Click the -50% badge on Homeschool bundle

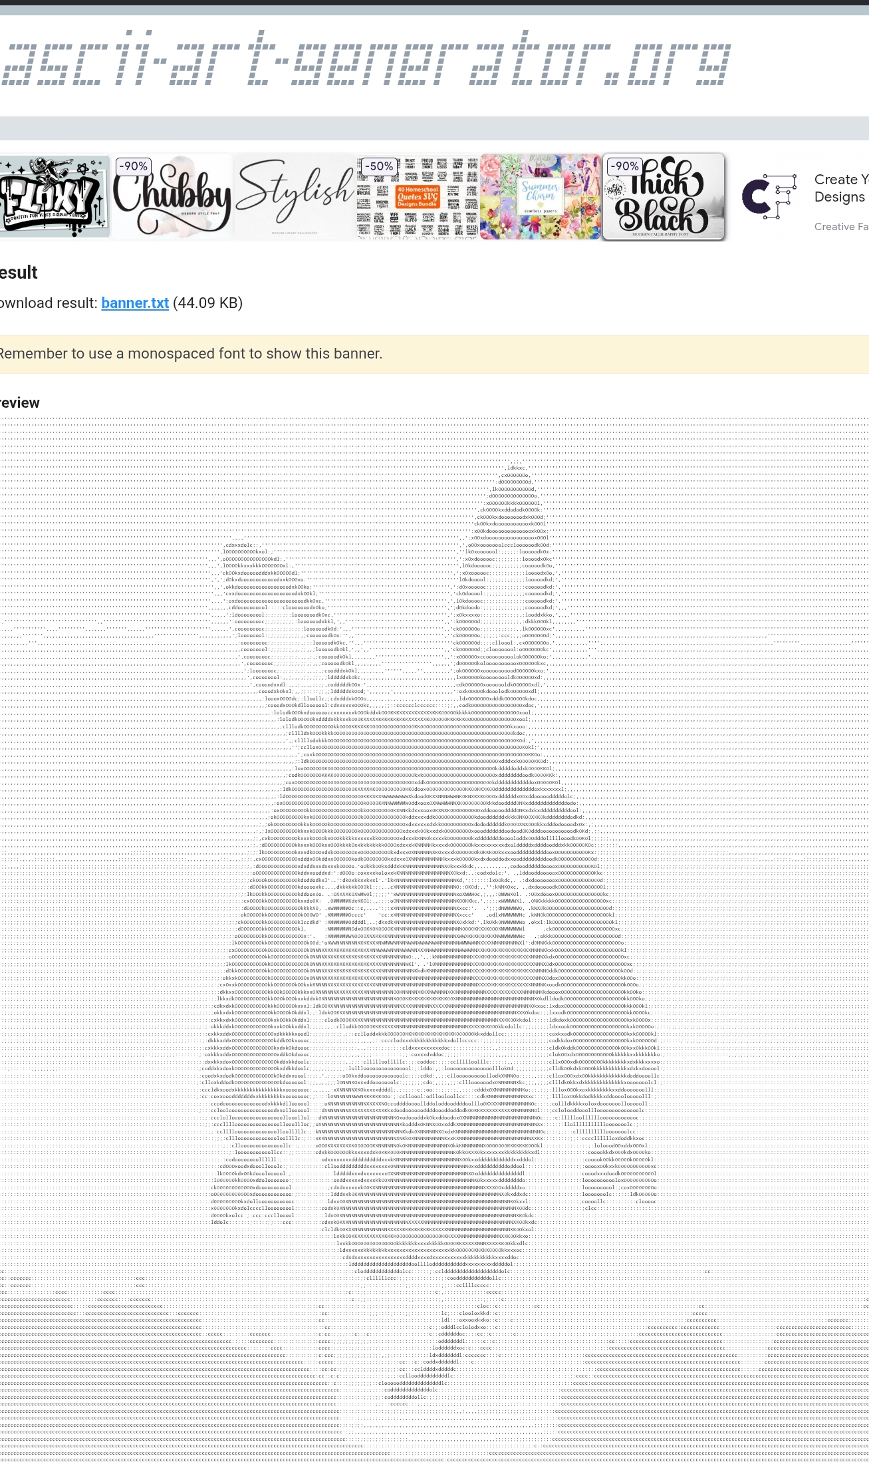click(379, 166)
